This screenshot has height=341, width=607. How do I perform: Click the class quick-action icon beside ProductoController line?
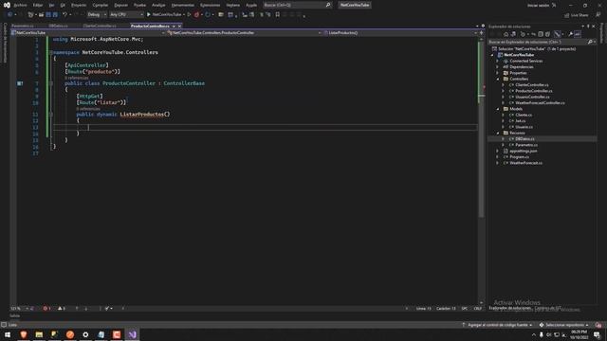click(x=20, y=83)
